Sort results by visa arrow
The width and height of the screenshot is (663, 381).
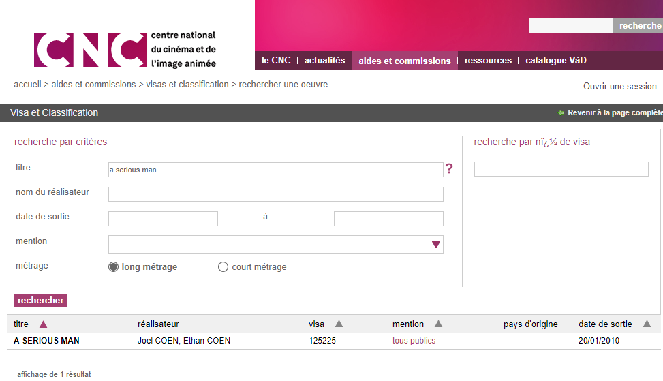tap(339, 324)
